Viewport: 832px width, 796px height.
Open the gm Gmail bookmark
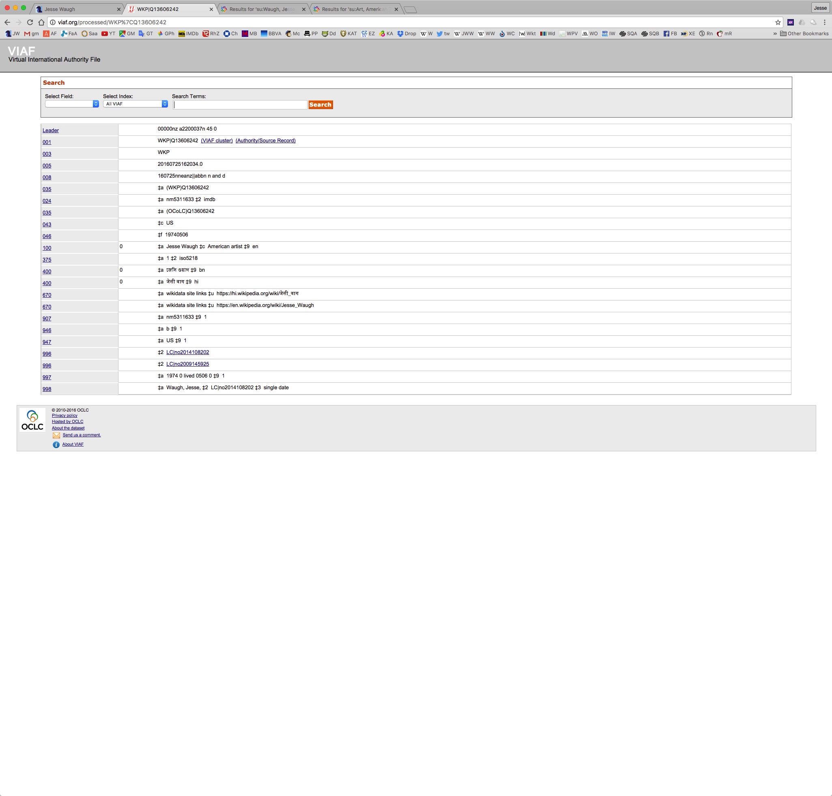coord(31,34)
